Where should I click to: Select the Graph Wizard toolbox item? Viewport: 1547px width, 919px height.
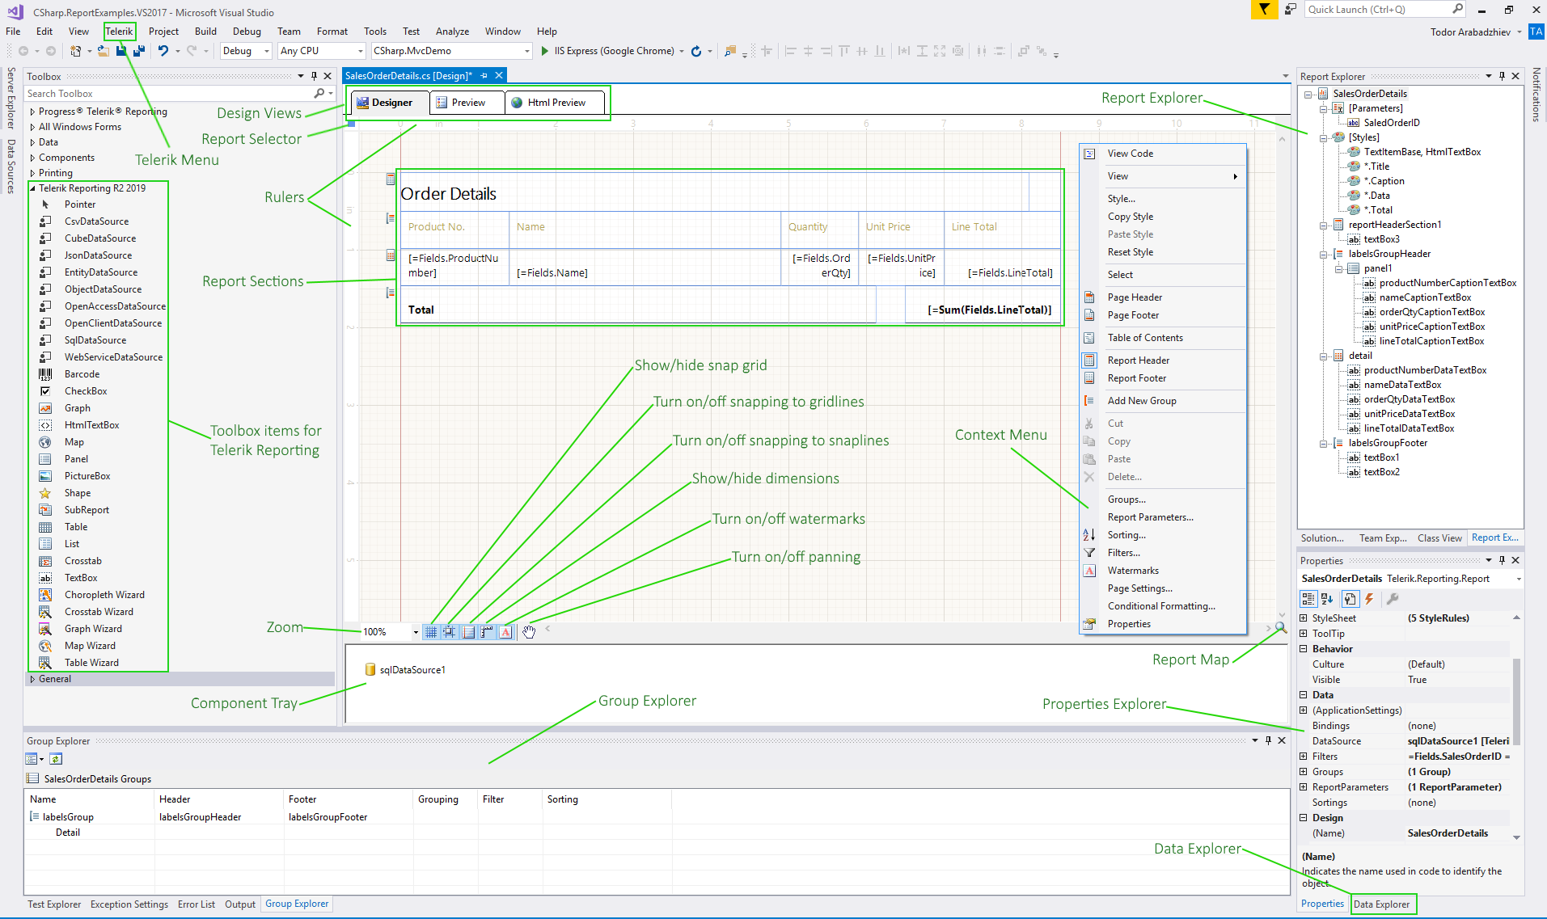[x=93, y=628]
